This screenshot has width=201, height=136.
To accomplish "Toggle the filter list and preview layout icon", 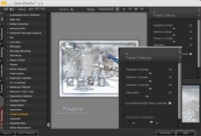I will [x=12, y=9].
